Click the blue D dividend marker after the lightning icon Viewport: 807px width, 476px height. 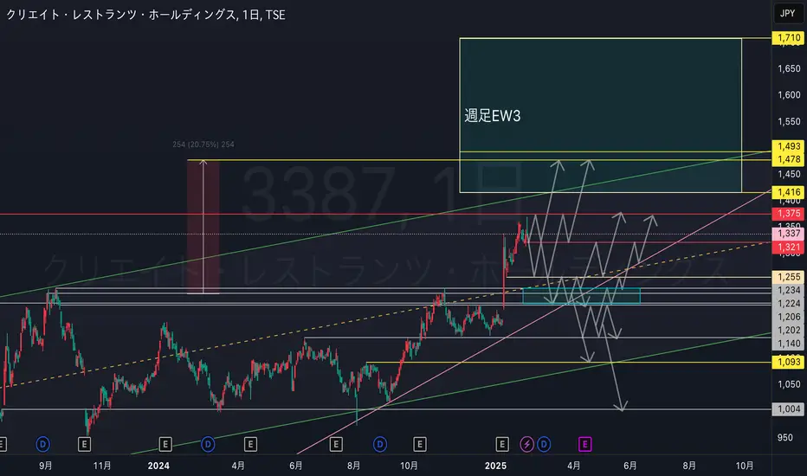tap(544, 444)
